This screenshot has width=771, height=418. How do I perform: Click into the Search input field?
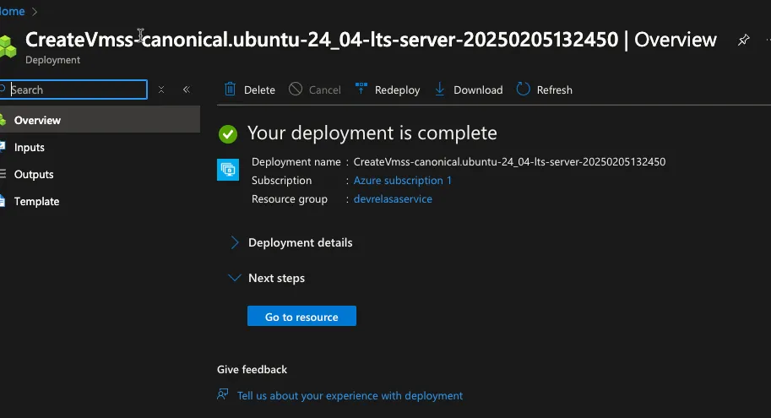coord(76,90)
